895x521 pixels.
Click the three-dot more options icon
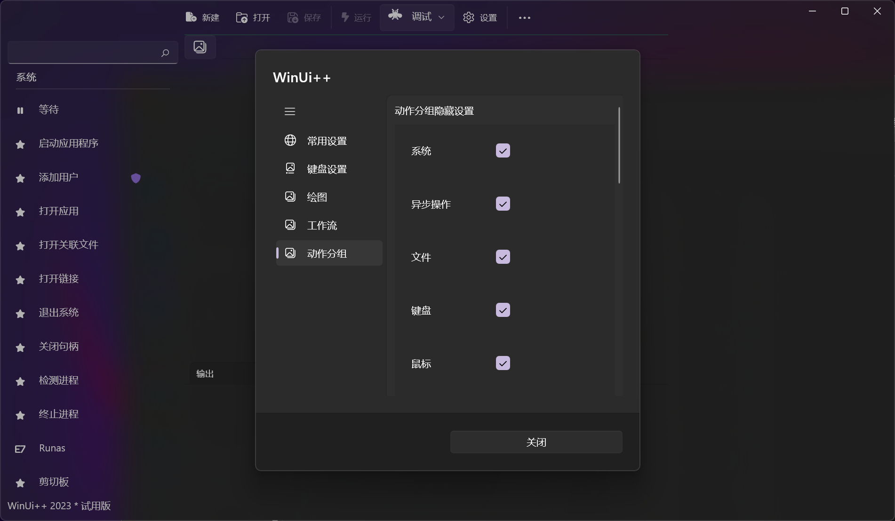tap(525, 18)
